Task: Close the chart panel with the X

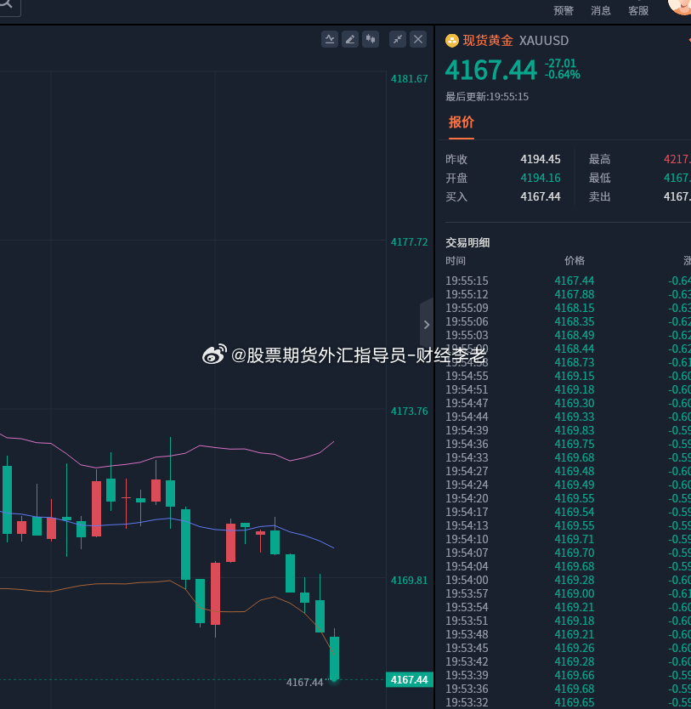Action: click(418, 39)
